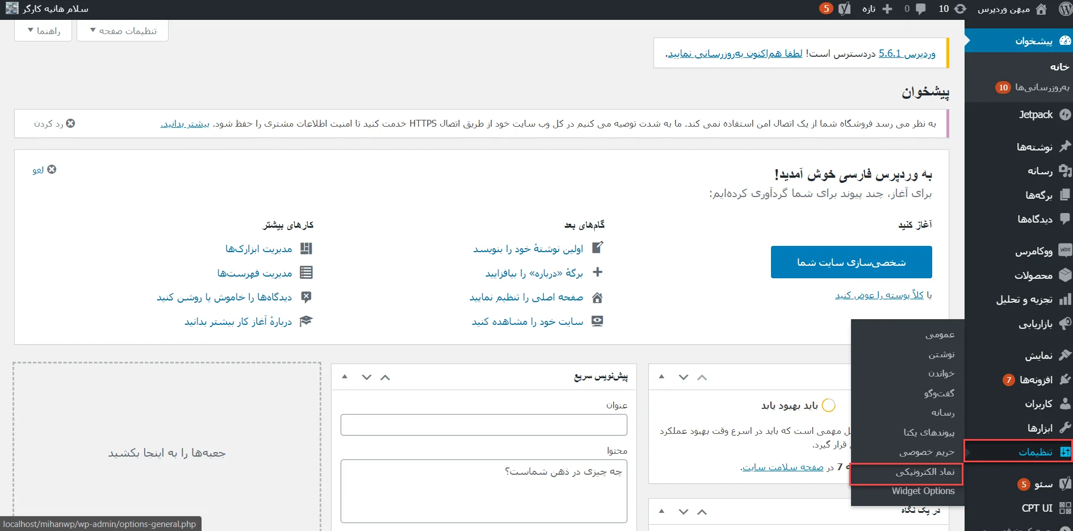Click the WordPress logo in admin bar
The width and height of the screenshot is (1073, 531).
[1065, 9]
